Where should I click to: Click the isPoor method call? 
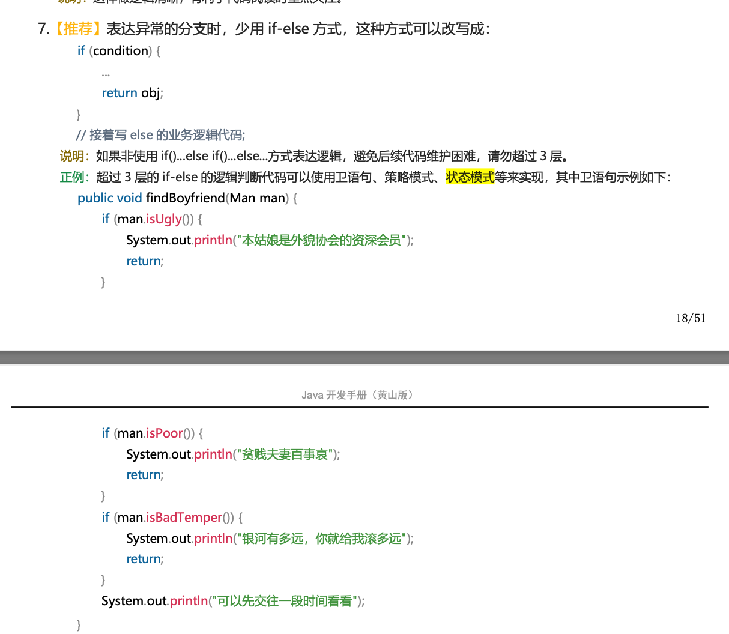tap(164, 433)
